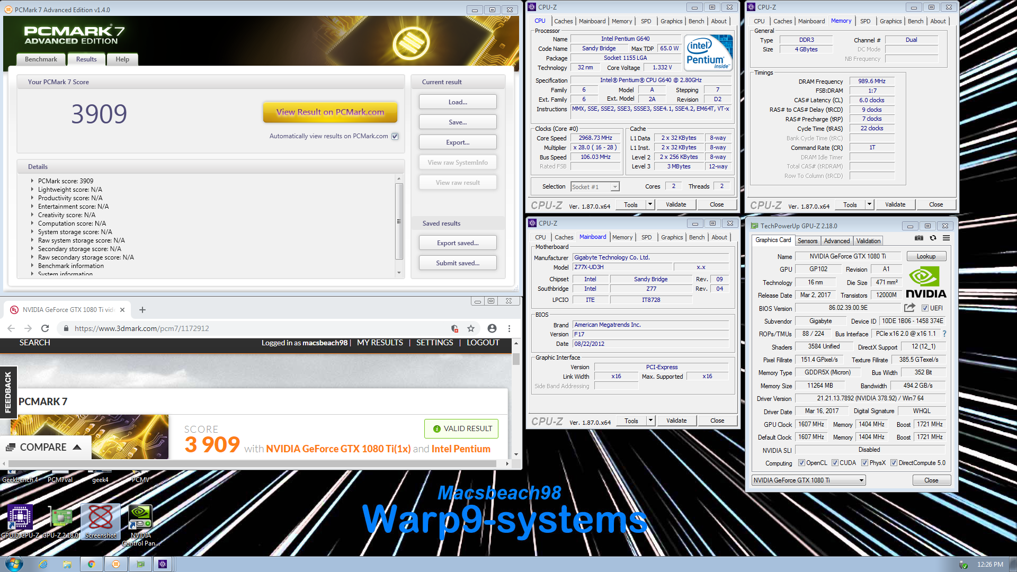Reload the 3dmark.com page

coord(45,328)
